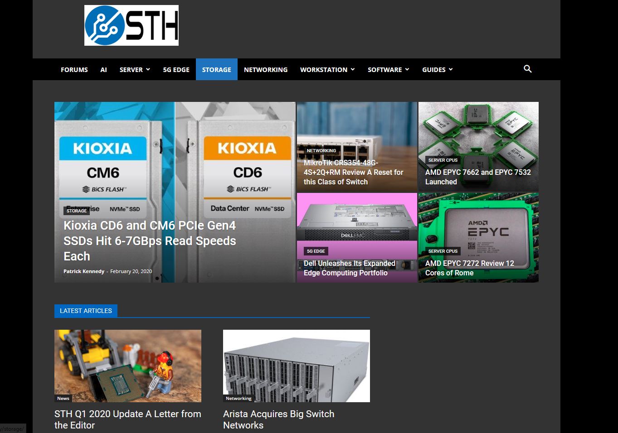Click SERVER CPUS tag on EPYC 7272 card

coord(443,251)
